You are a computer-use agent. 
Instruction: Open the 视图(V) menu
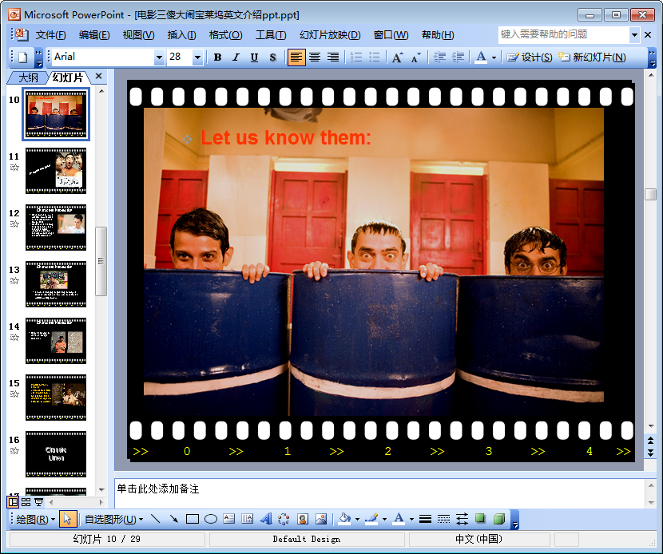point(138,34)
